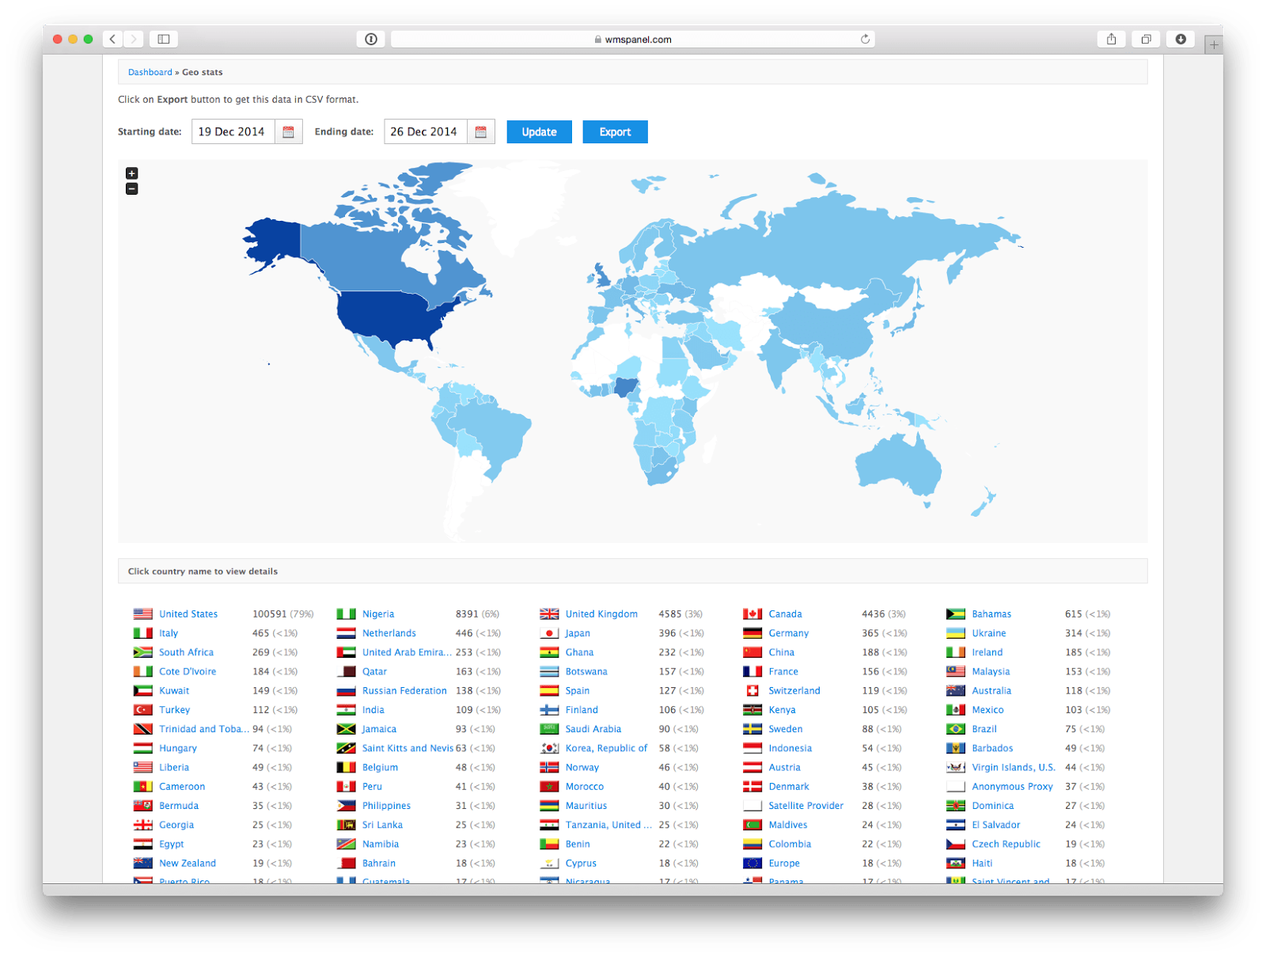This screenshot has width=1266, height=957.
Task: Zoom out the map with minus button
Action: [x=132, y=188]
